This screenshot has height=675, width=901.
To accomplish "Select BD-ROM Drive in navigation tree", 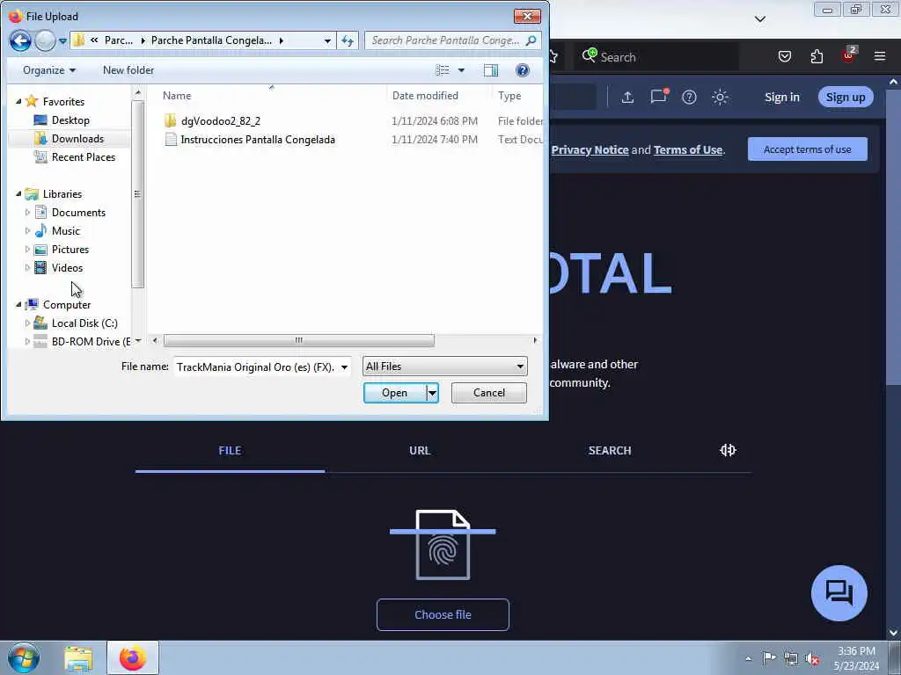I will pos(91,342).
